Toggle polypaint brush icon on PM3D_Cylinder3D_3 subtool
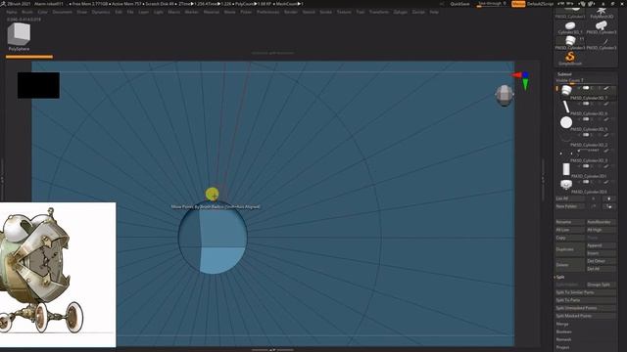 tap(606, 151)
